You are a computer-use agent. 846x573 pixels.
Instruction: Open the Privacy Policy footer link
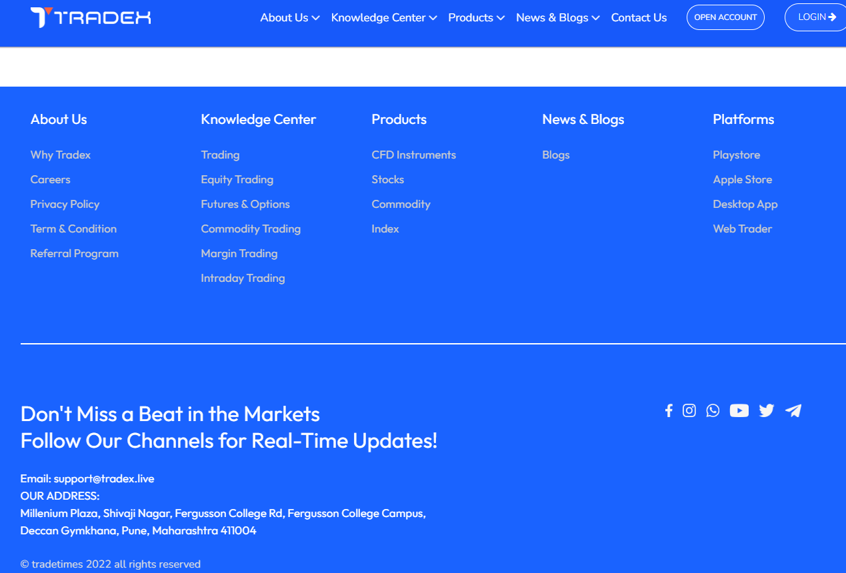point(65,204)
